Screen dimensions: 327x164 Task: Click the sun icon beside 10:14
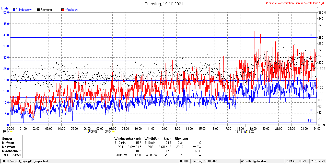pos(11,132)
